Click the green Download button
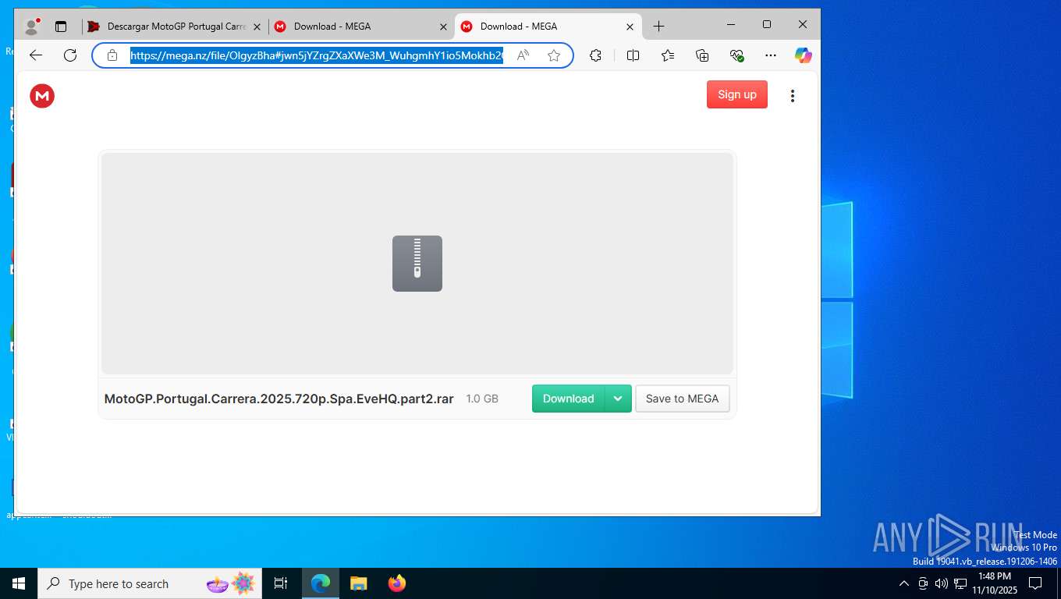 tap(568, 399)
